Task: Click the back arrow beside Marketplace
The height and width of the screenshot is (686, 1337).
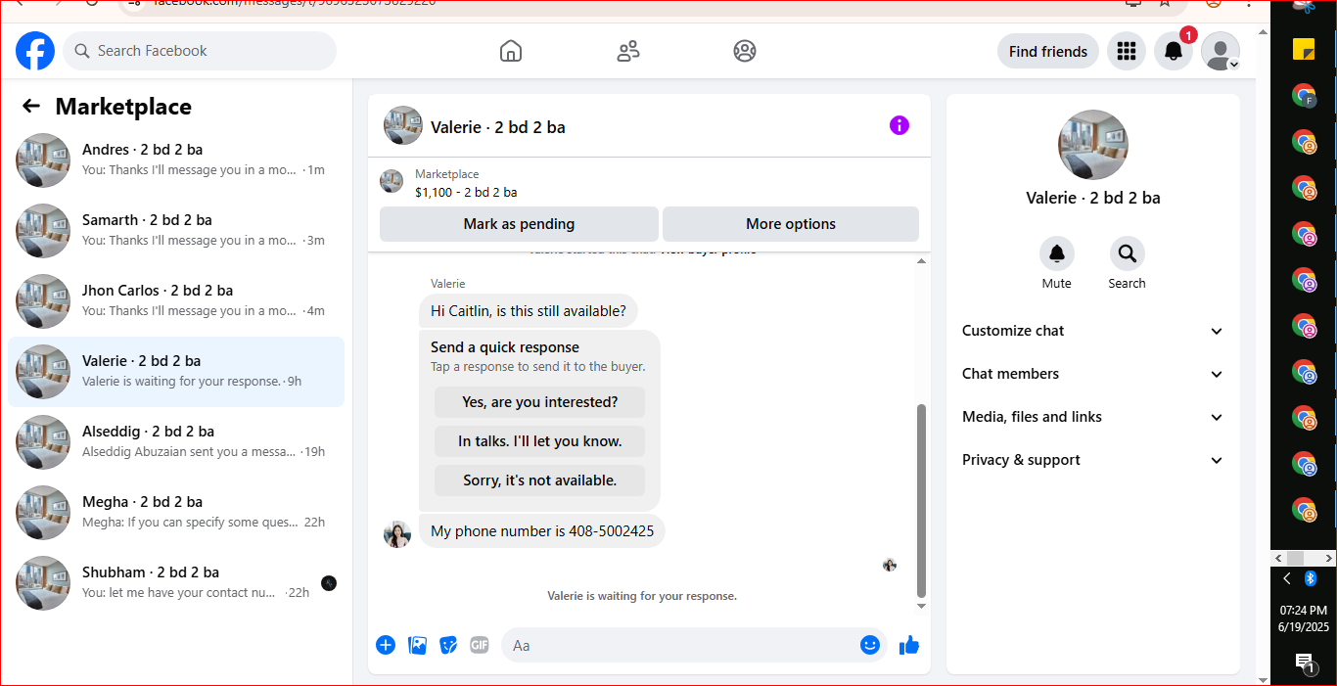Action: pyautogui.click(x=31, y=106)
